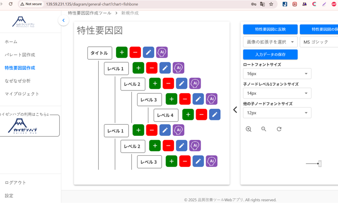Image resolution: width=338 pixels, height=203 pixels.
Task: Click the green plus button beside タイトル
Action: click(122, 53)
